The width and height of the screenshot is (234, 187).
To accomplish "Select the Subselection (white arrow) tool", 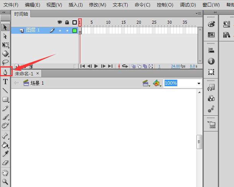I will tap(5, 36).
